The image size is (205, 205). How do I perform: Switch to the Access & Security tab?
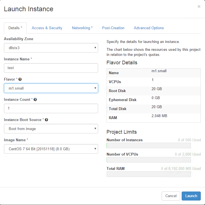47,28
